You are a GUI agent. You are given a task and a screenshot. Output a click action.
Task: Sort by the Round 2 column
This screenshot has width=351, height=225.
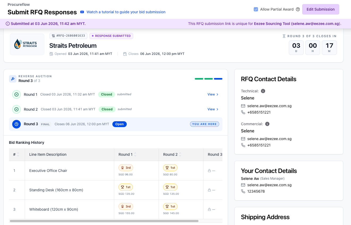click(180, 154)
